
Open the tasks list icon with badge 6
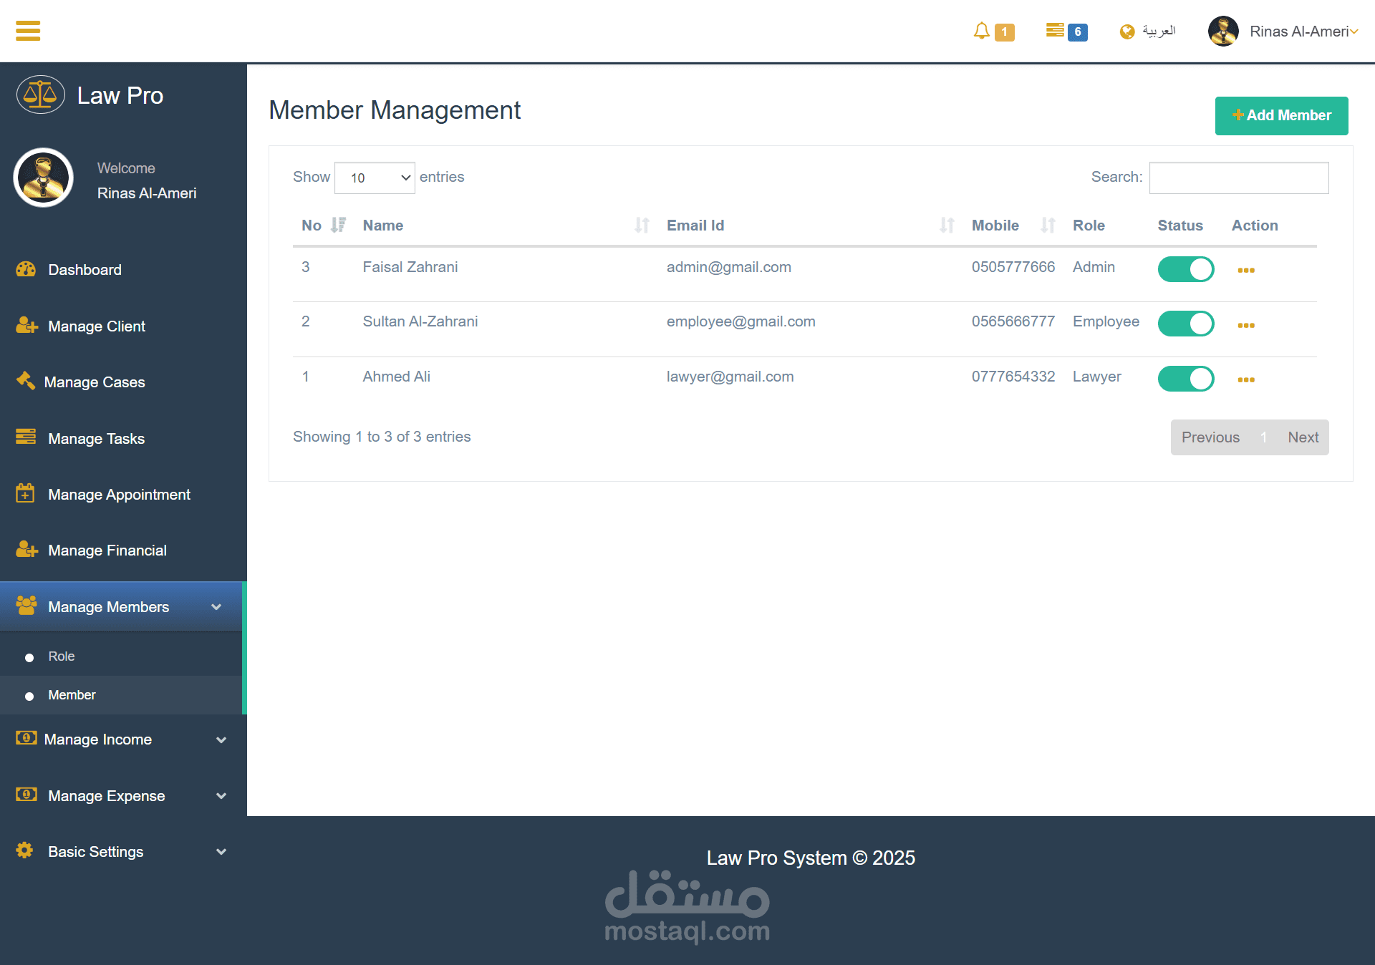pos(1055,30)
